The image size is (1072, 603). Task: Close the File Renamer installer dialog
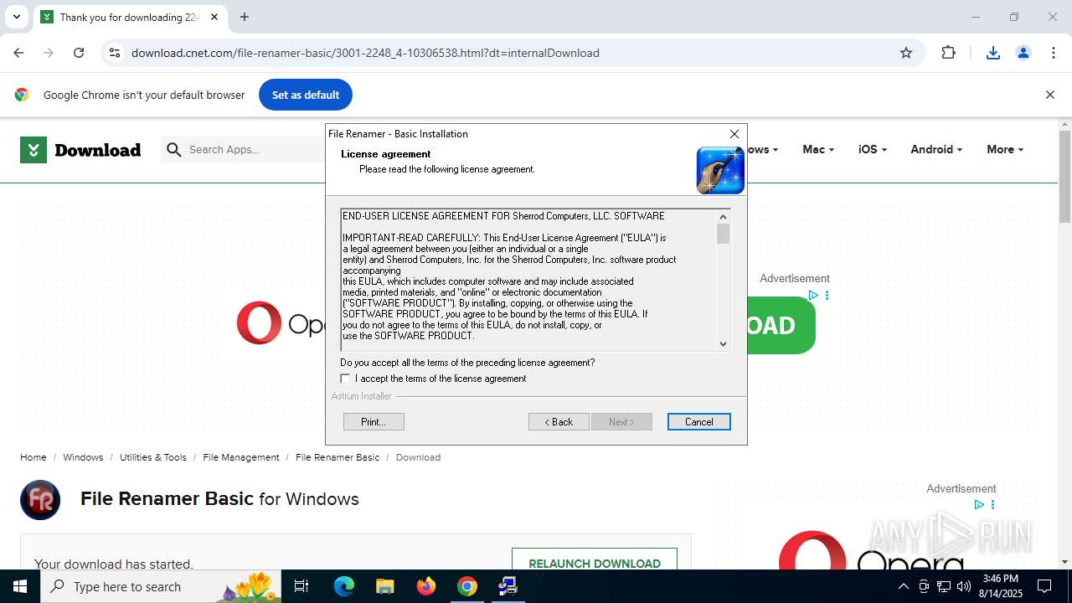[734, 134]
